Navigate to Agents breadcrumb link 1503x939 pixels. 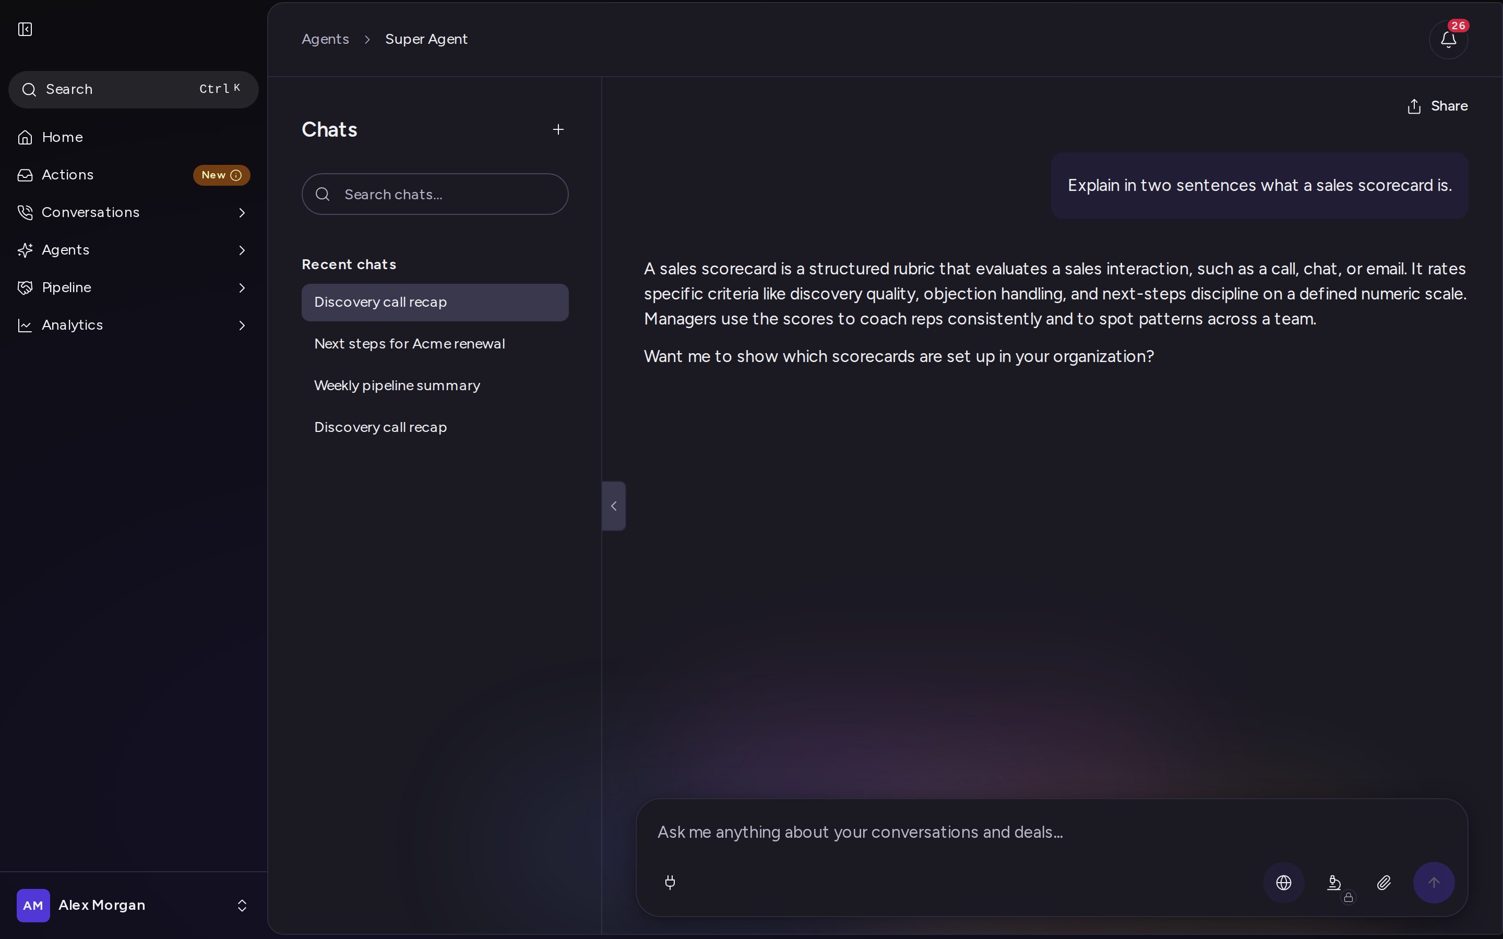[325, 39]
